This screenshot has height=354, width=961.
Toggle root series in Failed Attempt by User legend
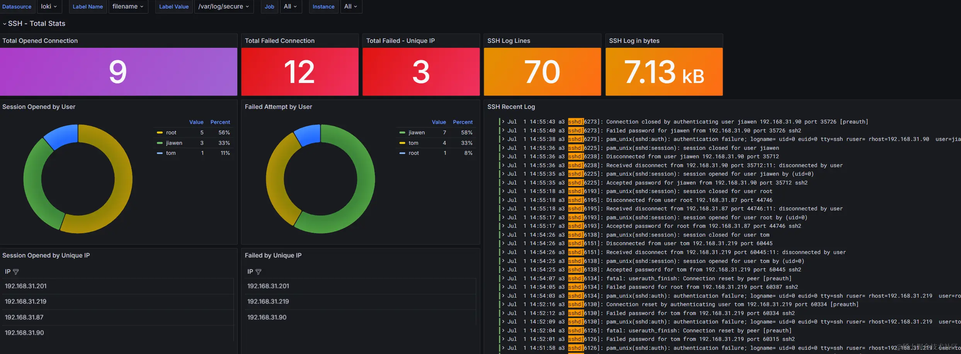[414, 153]
